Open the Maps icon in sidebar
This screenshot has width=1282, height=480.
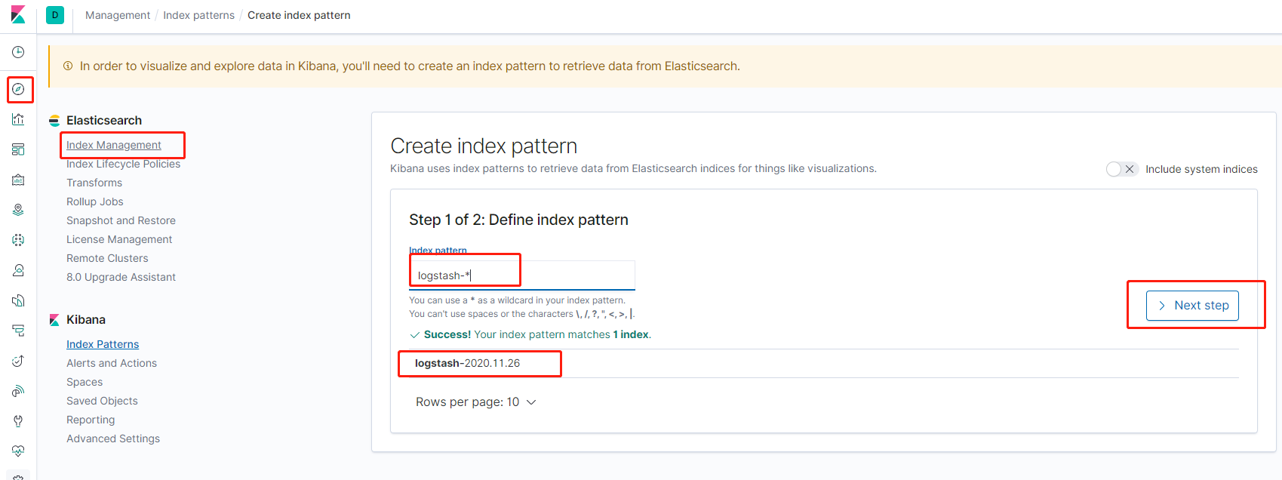19,210
